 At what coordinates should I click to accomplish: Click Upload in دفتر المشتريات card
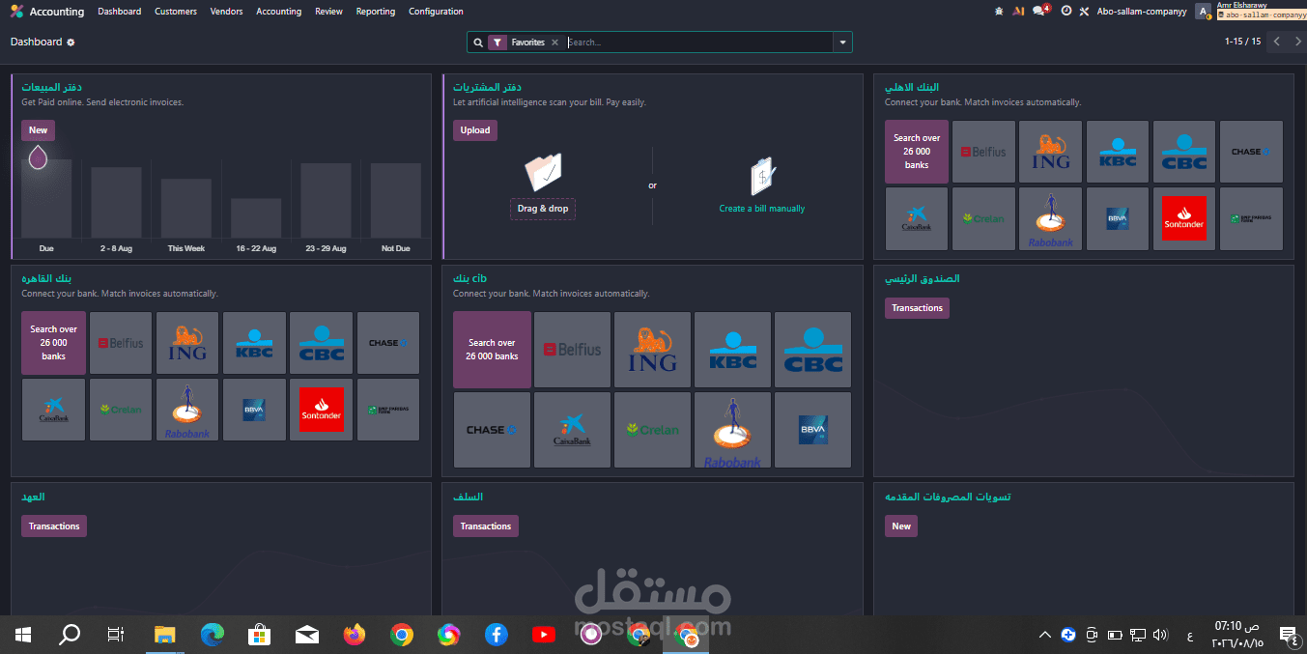tap(475, 130)
